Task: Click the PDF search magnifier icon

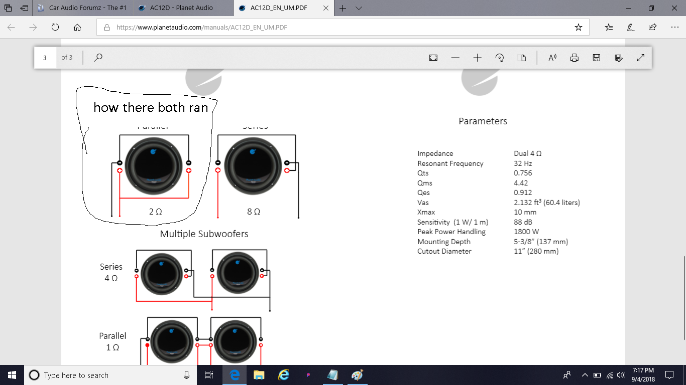Action: (98, 58)
